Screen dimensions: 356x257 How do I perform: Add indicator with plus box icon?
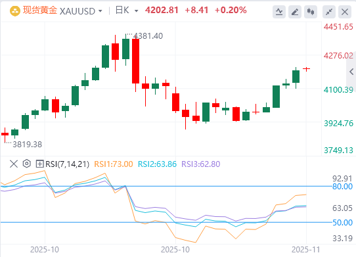click(39, 164)
